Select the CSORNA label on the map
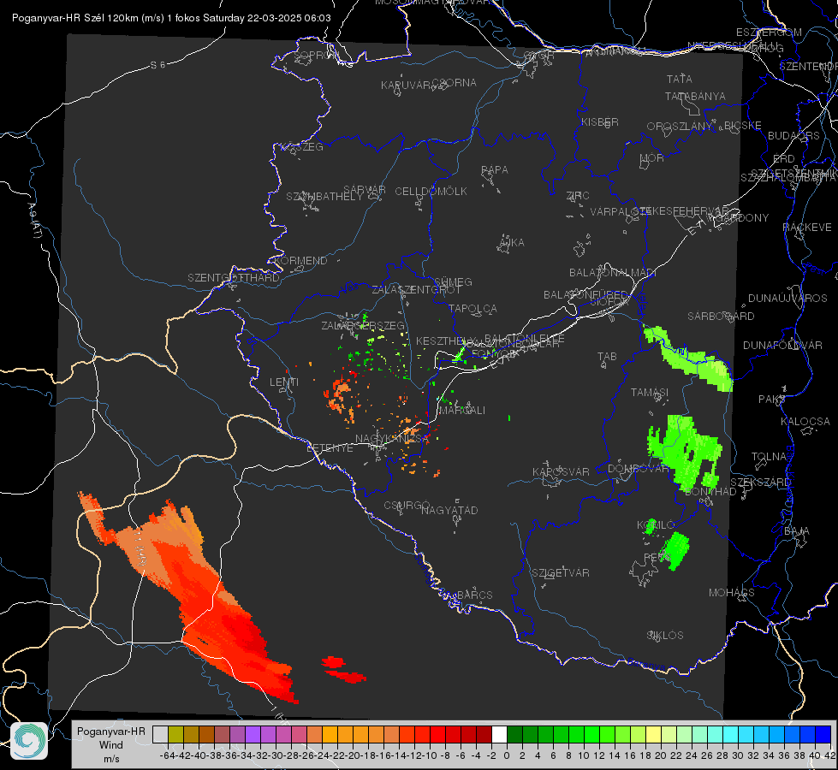Image resolution: width=838 pixels, height=770 pixels. pyautogui.click(x=455, y=83)
